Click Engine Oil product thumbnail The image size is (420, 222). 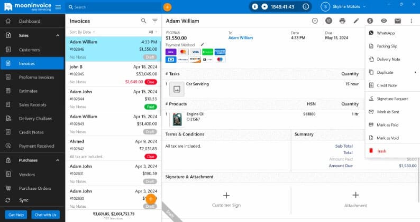(x=177, y=119)
